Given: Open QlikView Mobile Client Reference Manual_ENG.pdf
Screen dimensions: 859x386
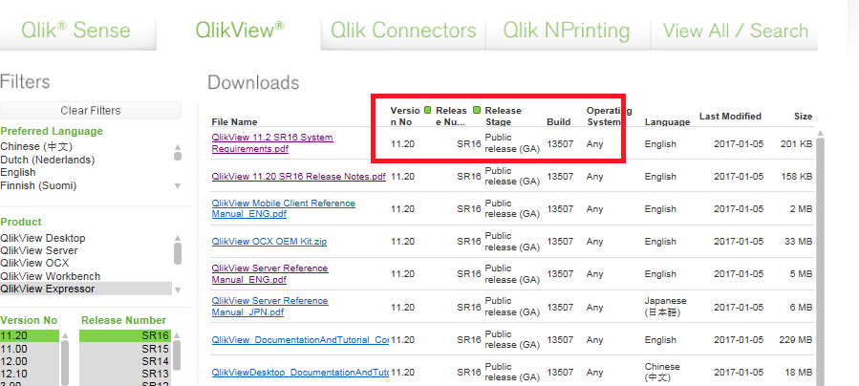Looking at the screenshot, I should [x=283, y=208].
